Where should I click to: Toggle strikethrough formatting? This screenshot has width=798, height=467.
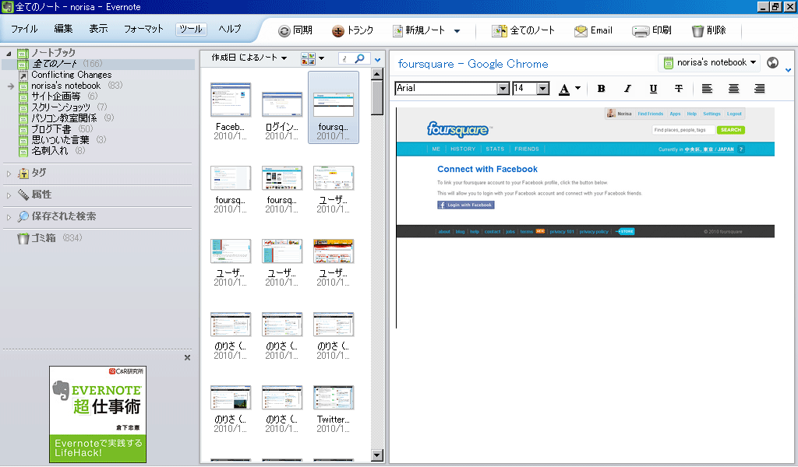click(x=679, y=89)
